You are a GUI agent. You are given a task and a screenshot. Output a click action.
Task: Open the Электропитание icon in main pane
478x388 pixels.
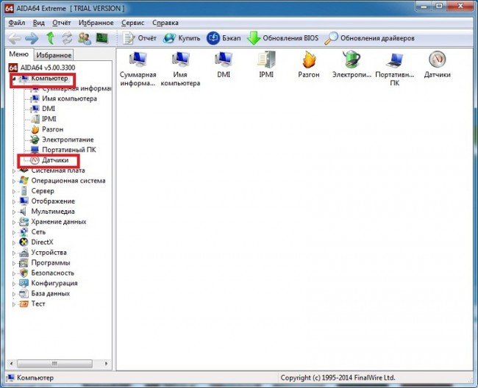pos(352,62)
